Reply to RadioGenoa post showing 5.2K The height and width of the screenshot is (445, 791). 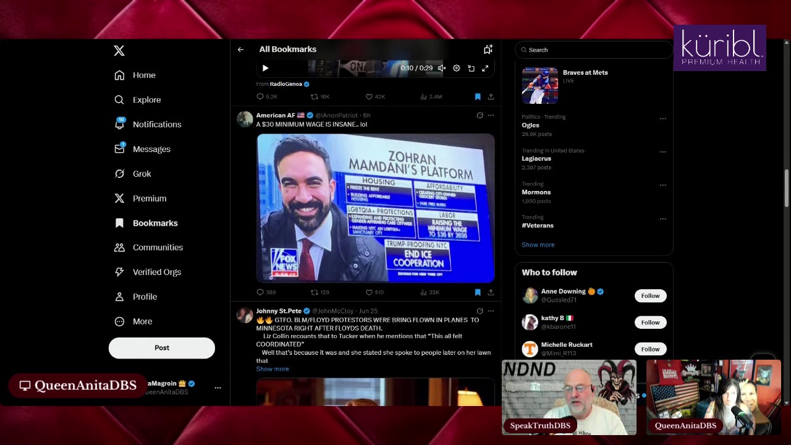coord(267,97)
